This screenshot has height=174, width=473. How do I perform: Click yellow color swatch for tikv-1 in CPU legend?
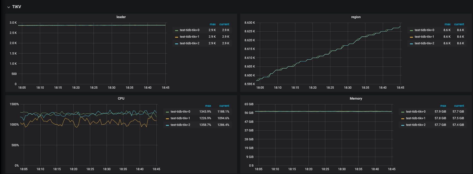pyautogui.click(x=167, y=118)
